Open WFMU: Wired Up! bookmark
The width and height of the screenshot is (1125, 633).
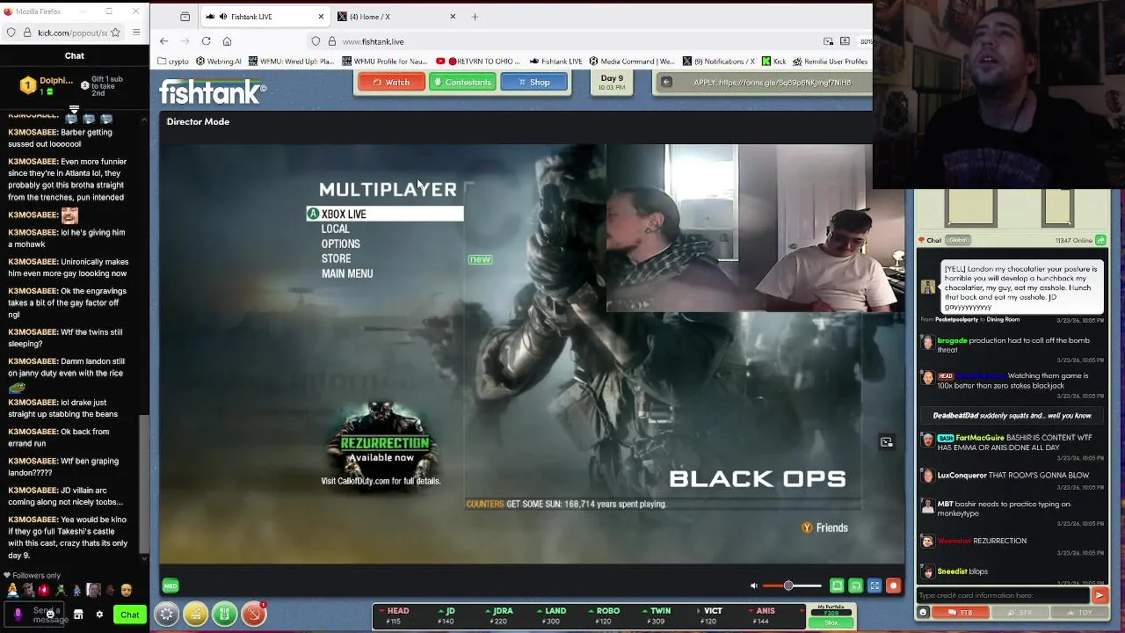[292, 62]
